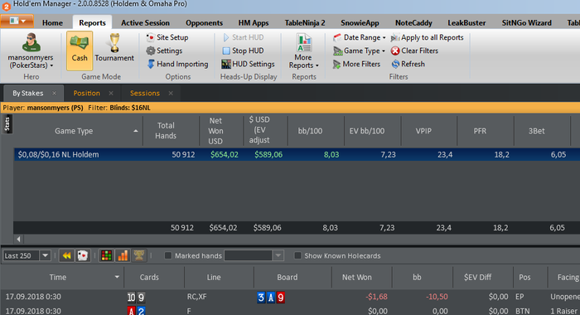Open Hand Importing option
580x315 pixels.
pos(177,64)
